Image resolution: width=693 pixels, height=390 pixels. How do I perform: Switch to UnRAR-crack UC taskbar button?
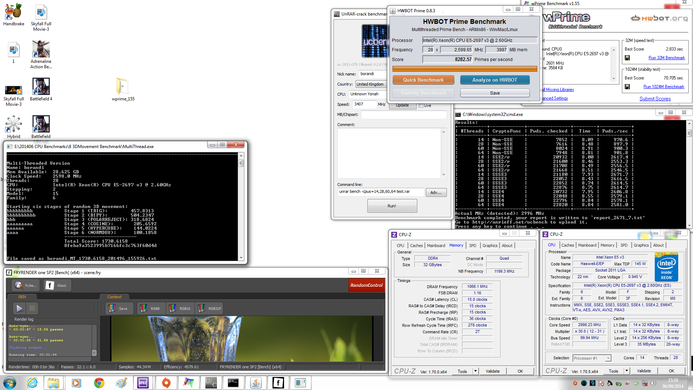211,383
